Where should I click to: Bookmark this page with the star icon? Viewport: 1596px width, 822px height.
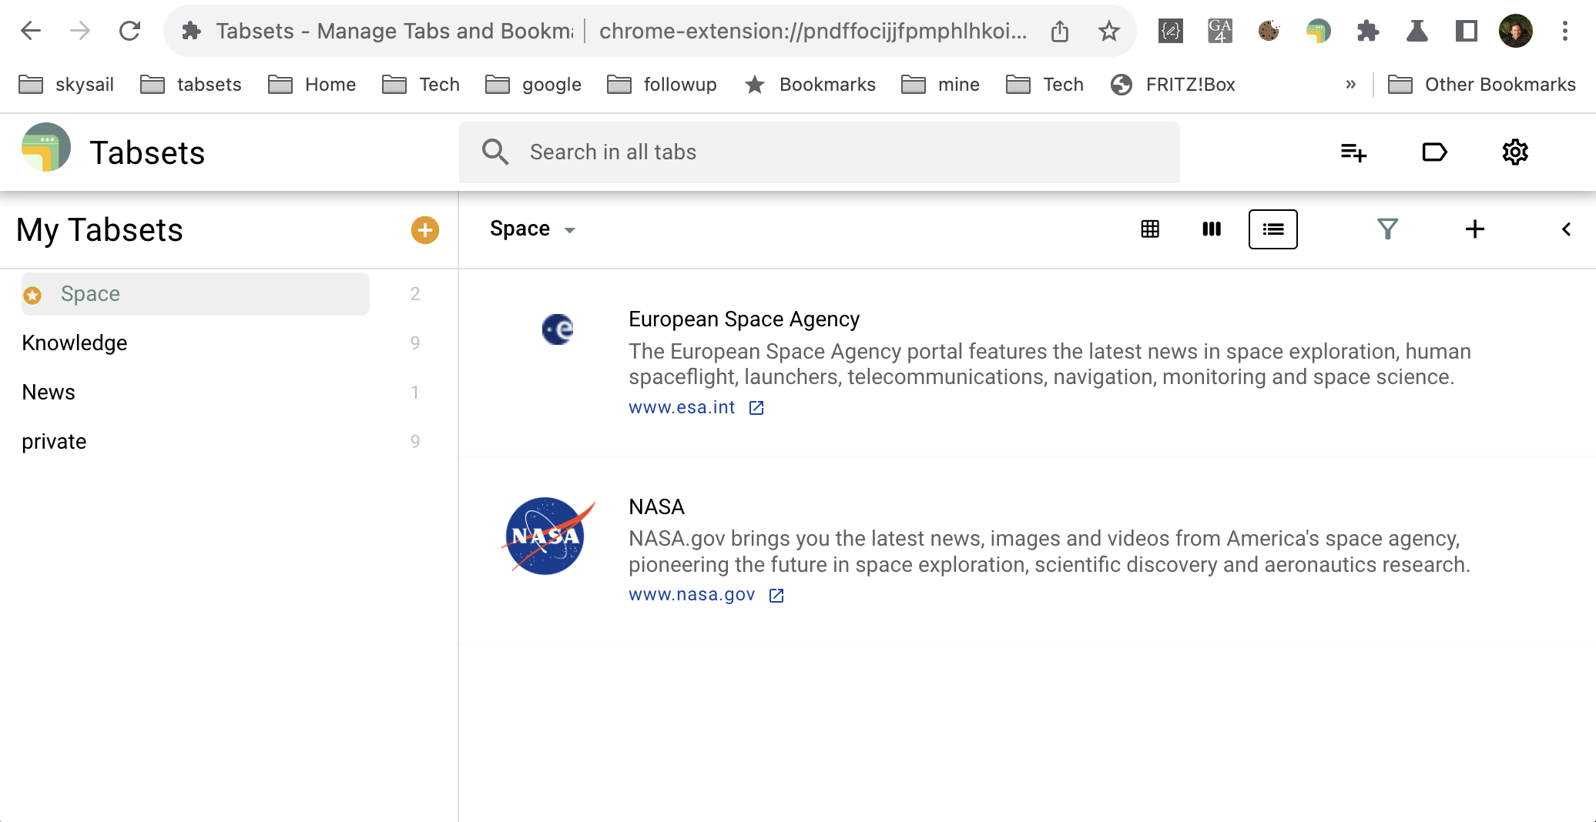(x=1109, y=31)
